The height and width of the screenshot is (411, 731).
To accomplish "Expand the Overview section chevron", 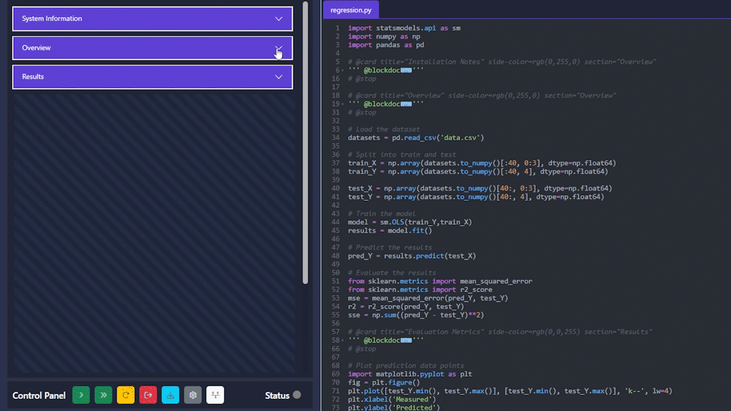I will tap(279, 48).
